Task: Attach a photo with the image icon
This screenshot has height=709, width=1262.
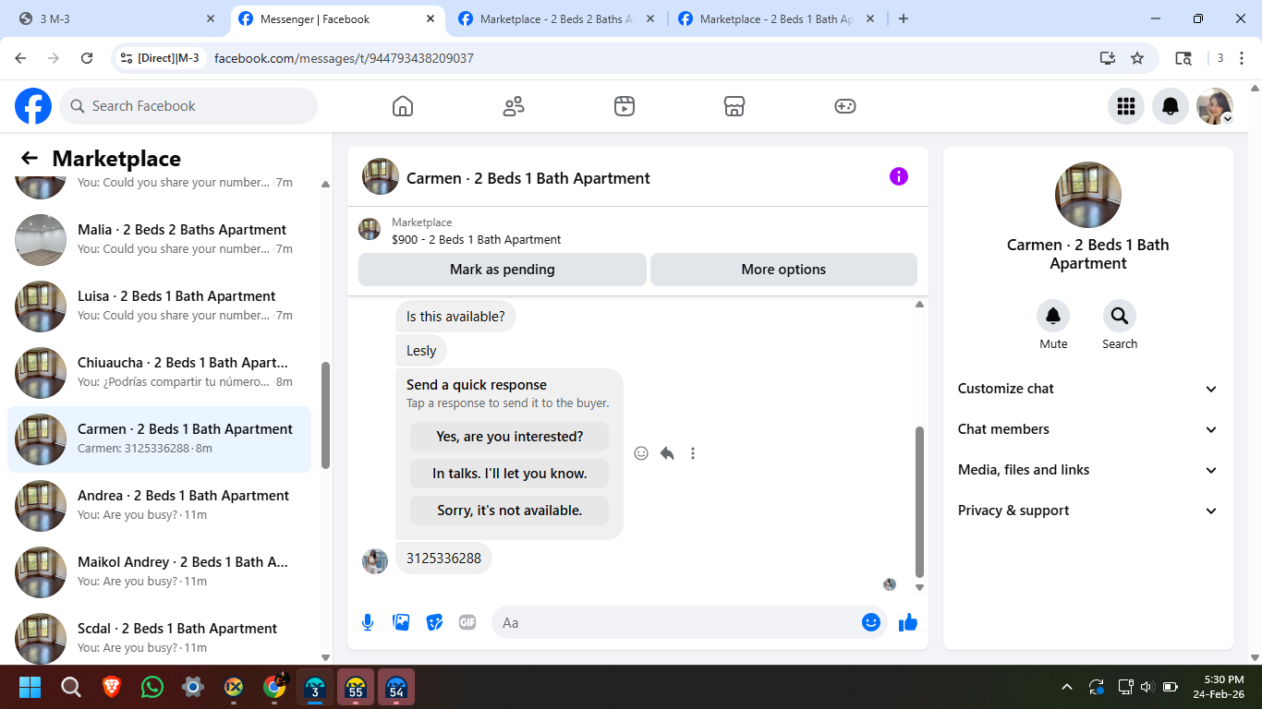Action: pos(401,622)
